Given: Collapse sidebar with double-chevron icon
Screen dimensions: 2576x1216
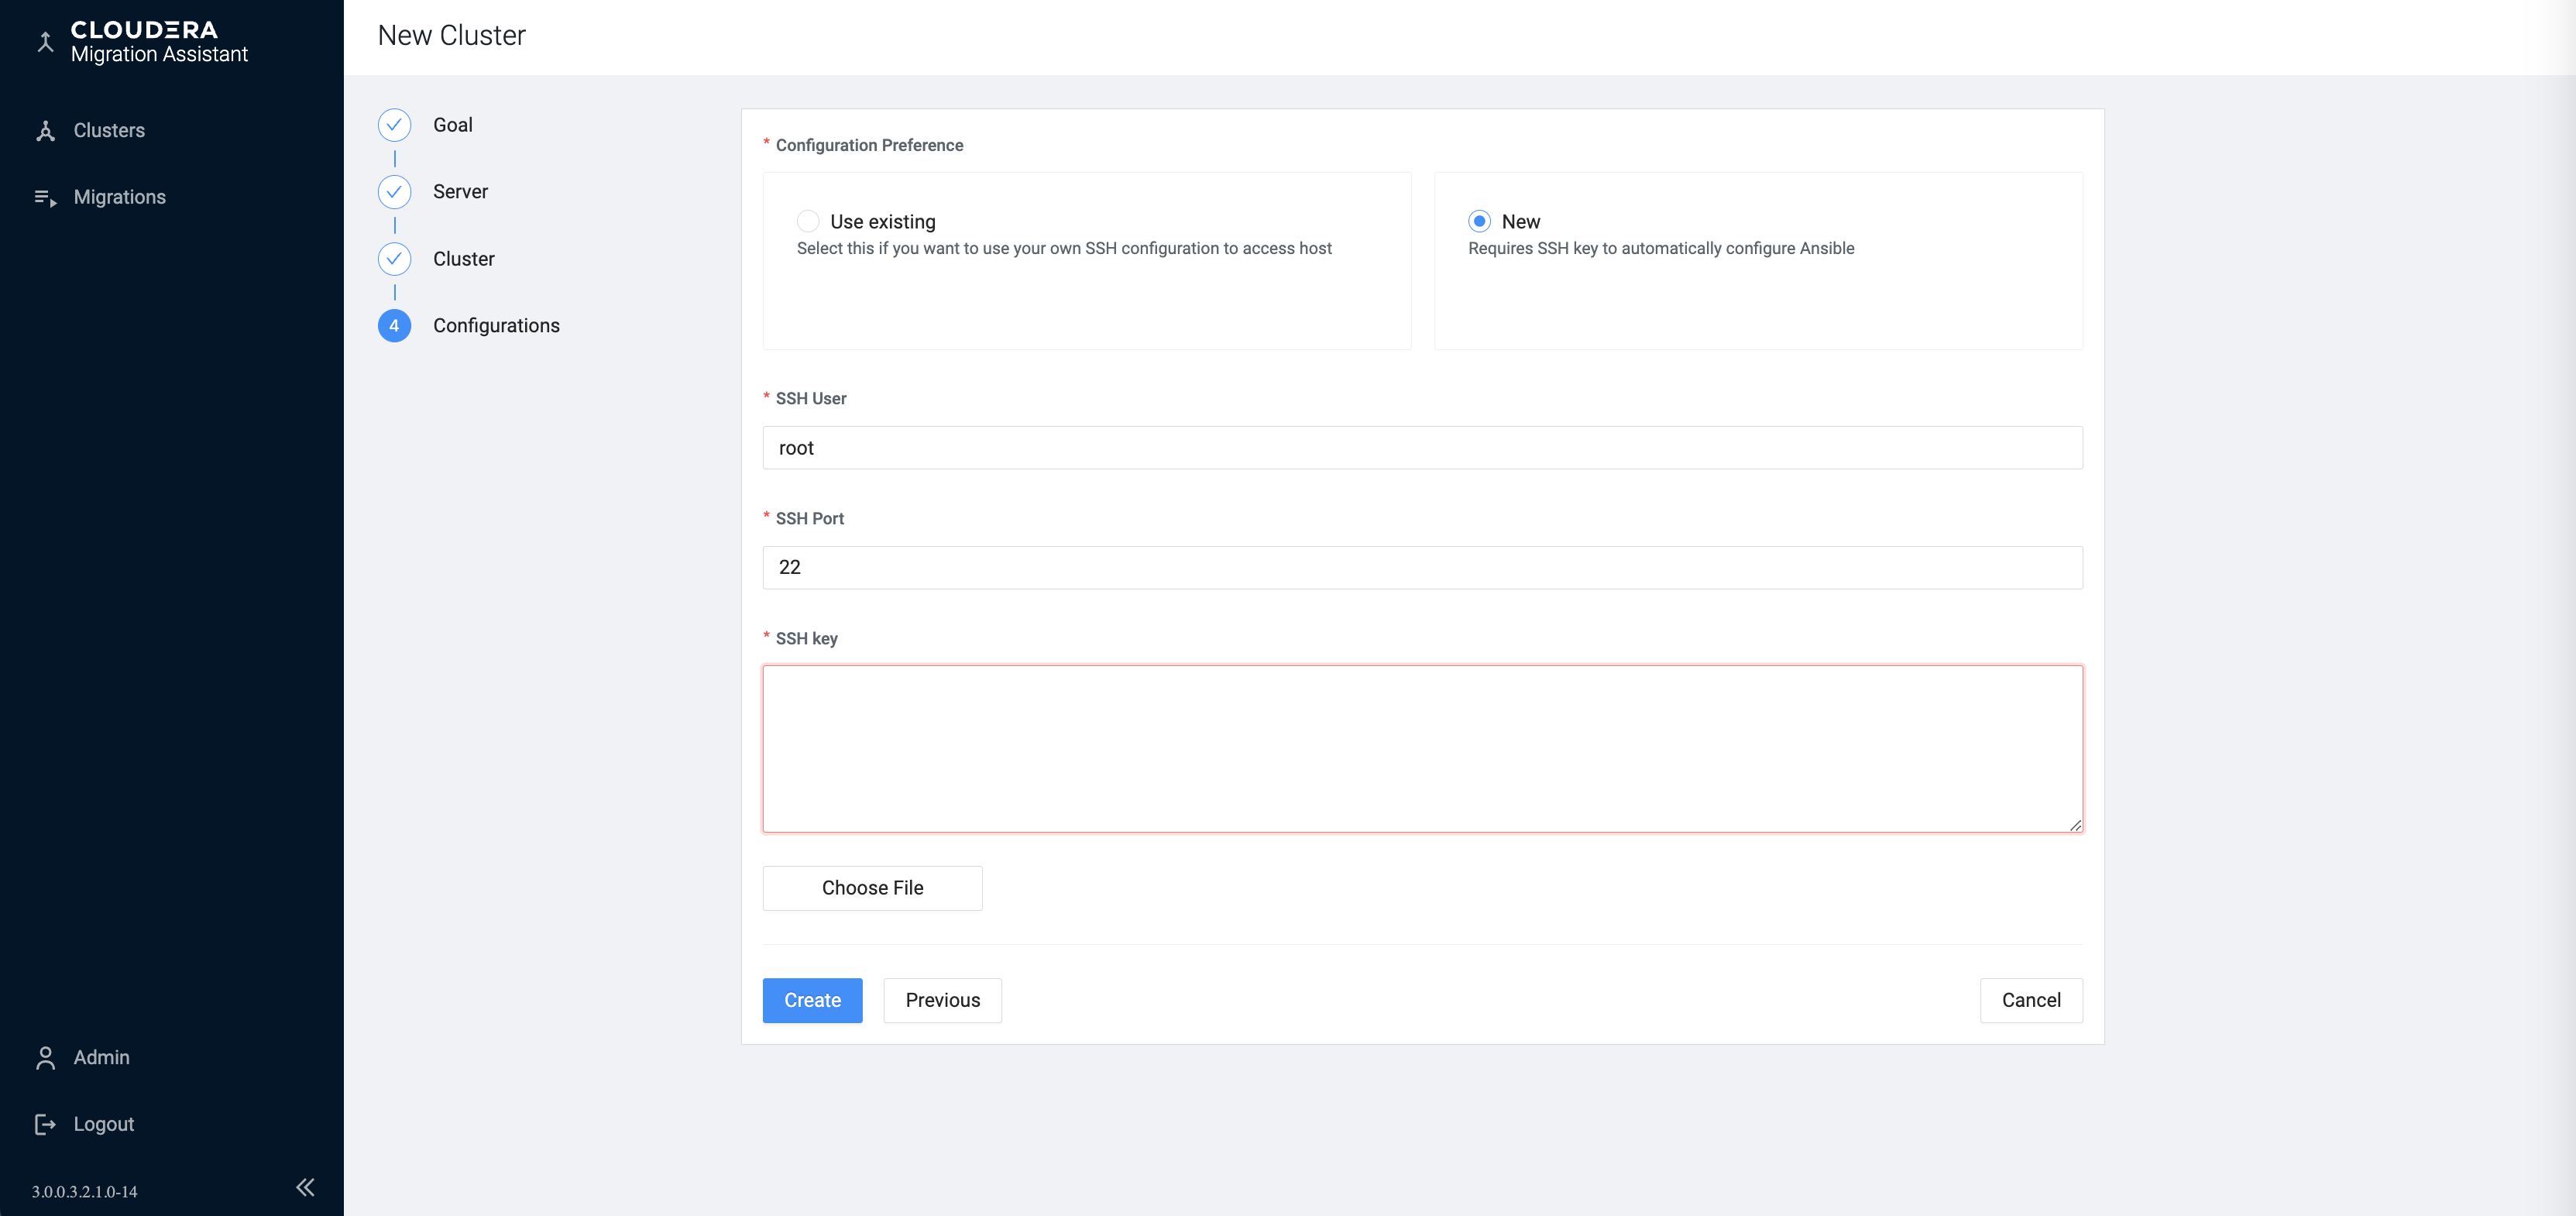Looking at the screenshot, I should point(305,1187).
